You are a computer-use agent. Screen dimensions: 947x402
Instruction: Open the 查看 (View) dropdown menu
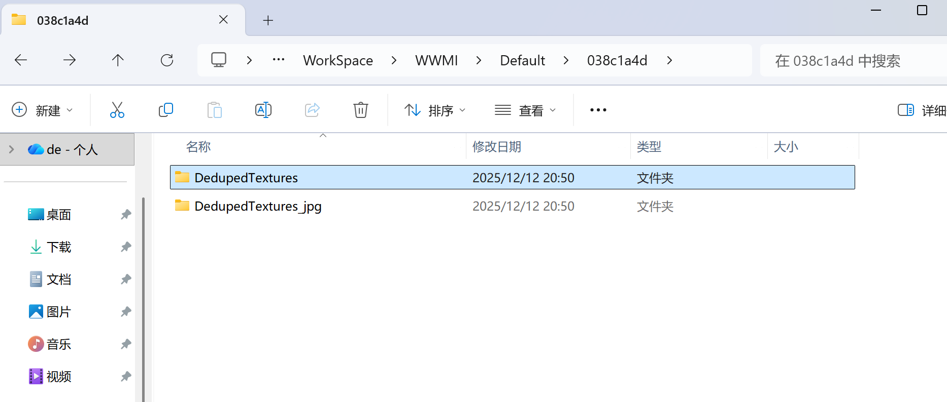tap(525, 110)
